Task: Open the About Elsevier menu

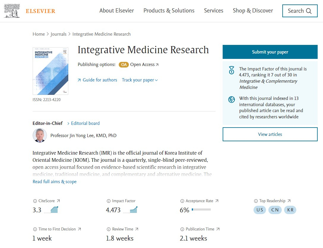Action: 117,10
